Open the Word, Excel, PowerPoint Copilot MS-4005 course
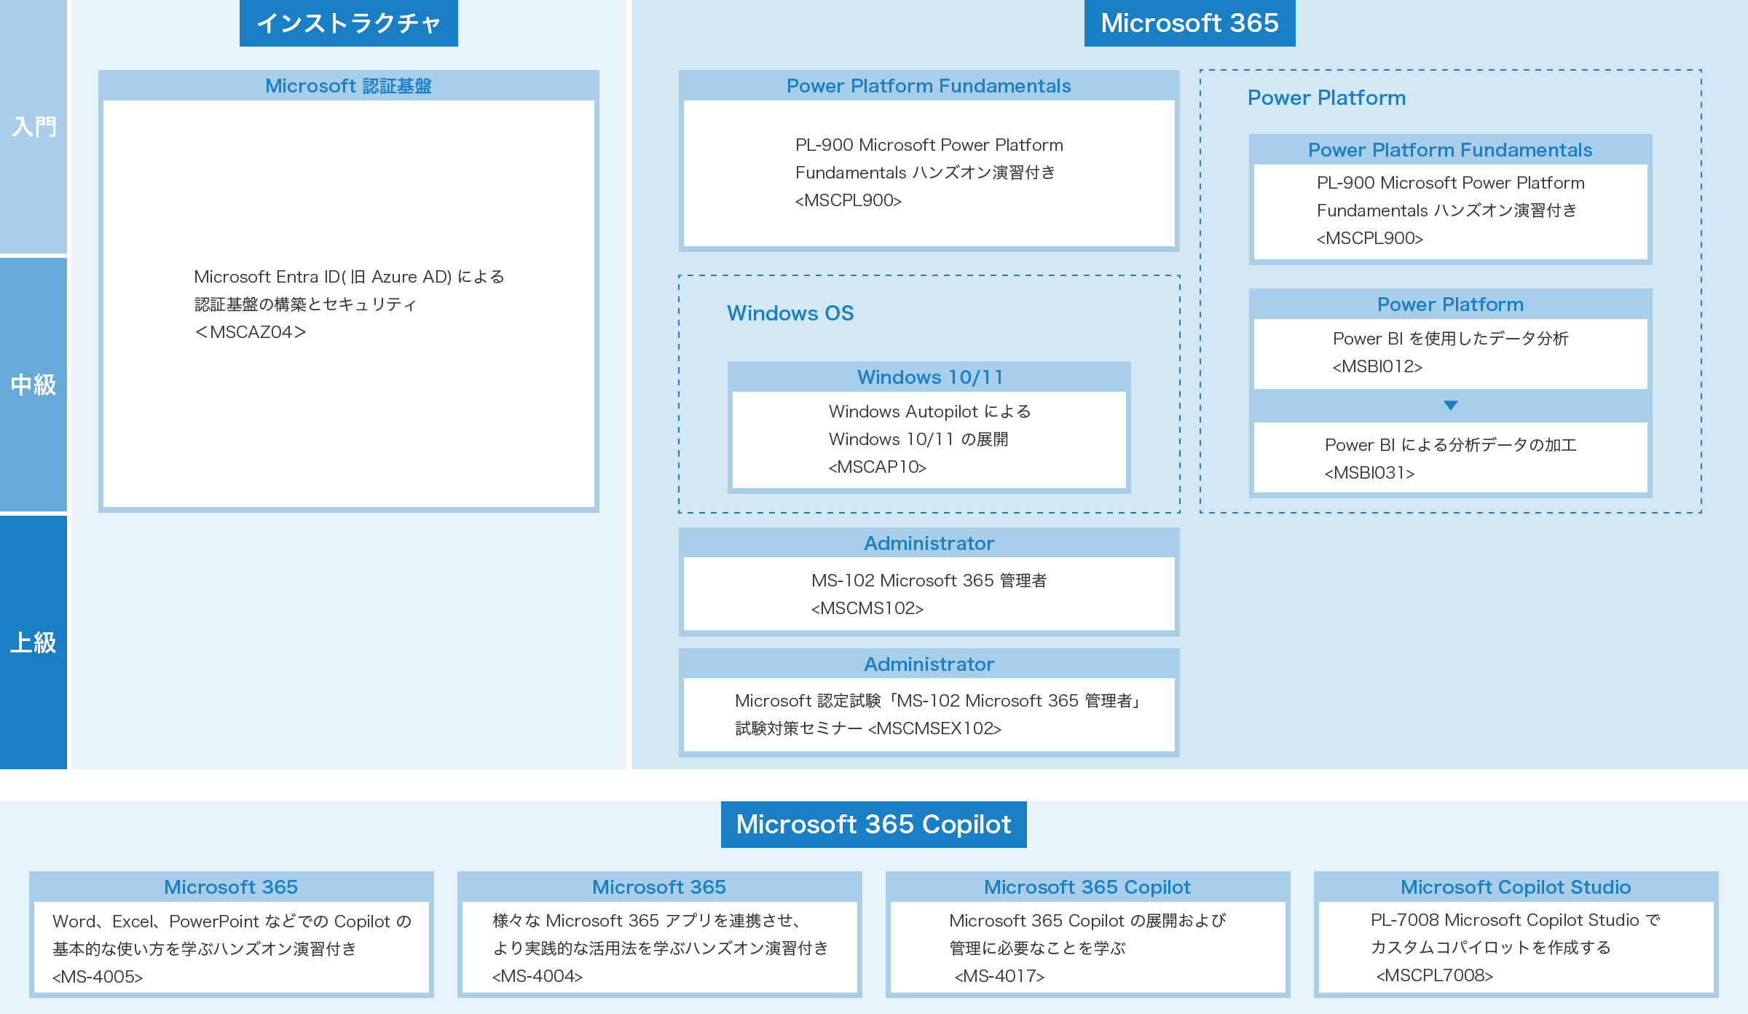This screenshot has width=1748, height=1014. click(x=232, y=948)
